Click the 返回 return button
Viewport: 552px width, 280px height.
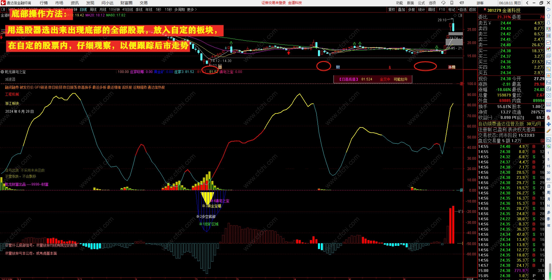tap(472, 9)
